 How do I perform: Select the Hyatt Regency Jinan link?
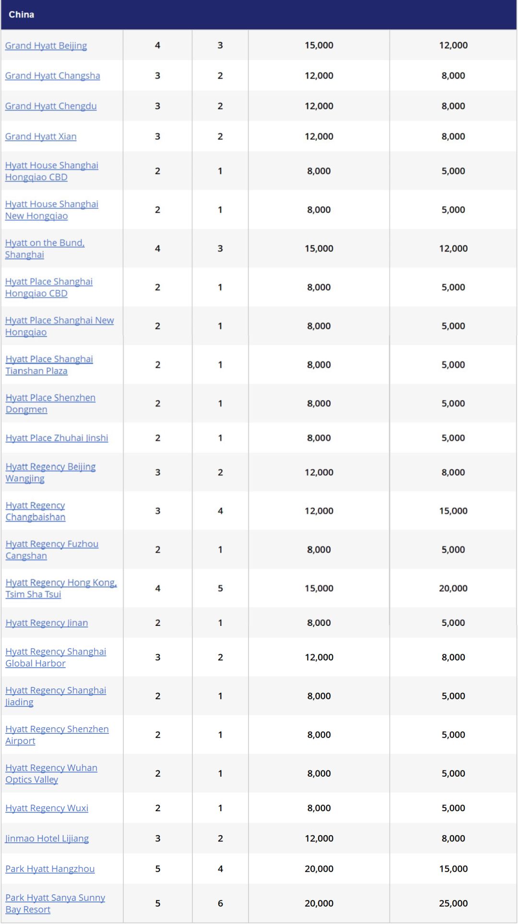point(47,623)
